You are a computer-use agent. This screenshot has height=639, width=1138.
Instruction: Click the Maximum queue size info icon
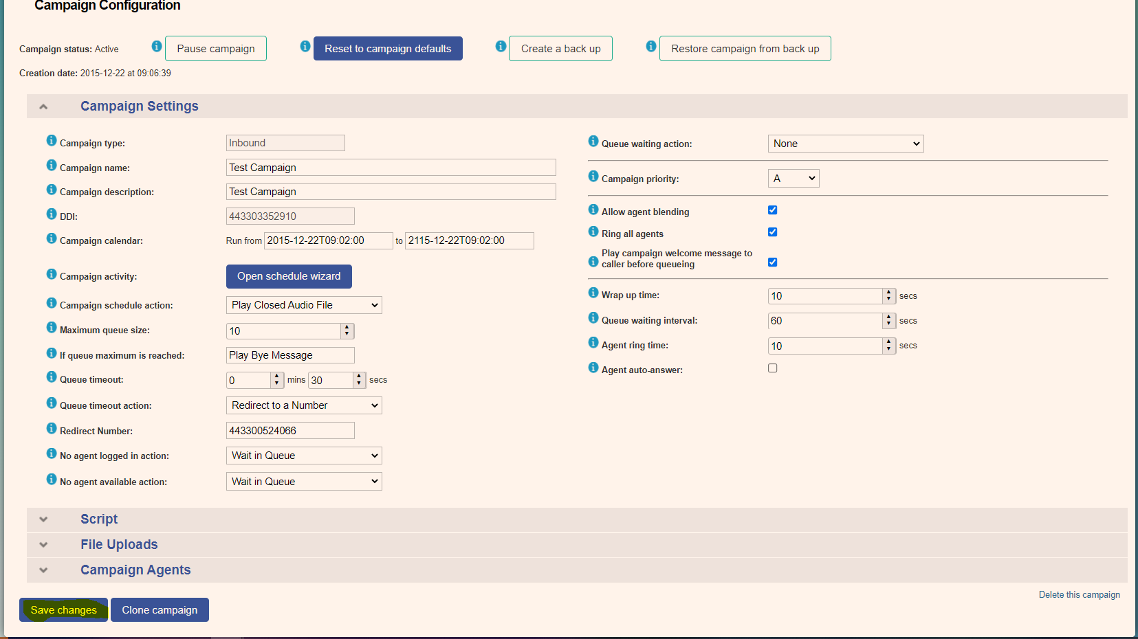pyautogui.click(x=52, y=327)
